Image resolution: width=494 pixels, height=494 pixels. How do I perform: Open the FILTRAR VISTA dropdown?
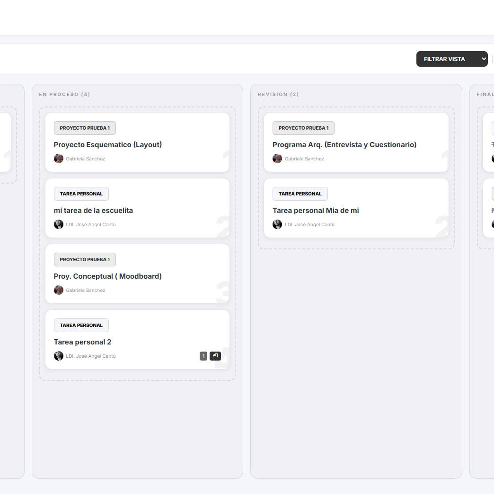(x=451, y=59)
